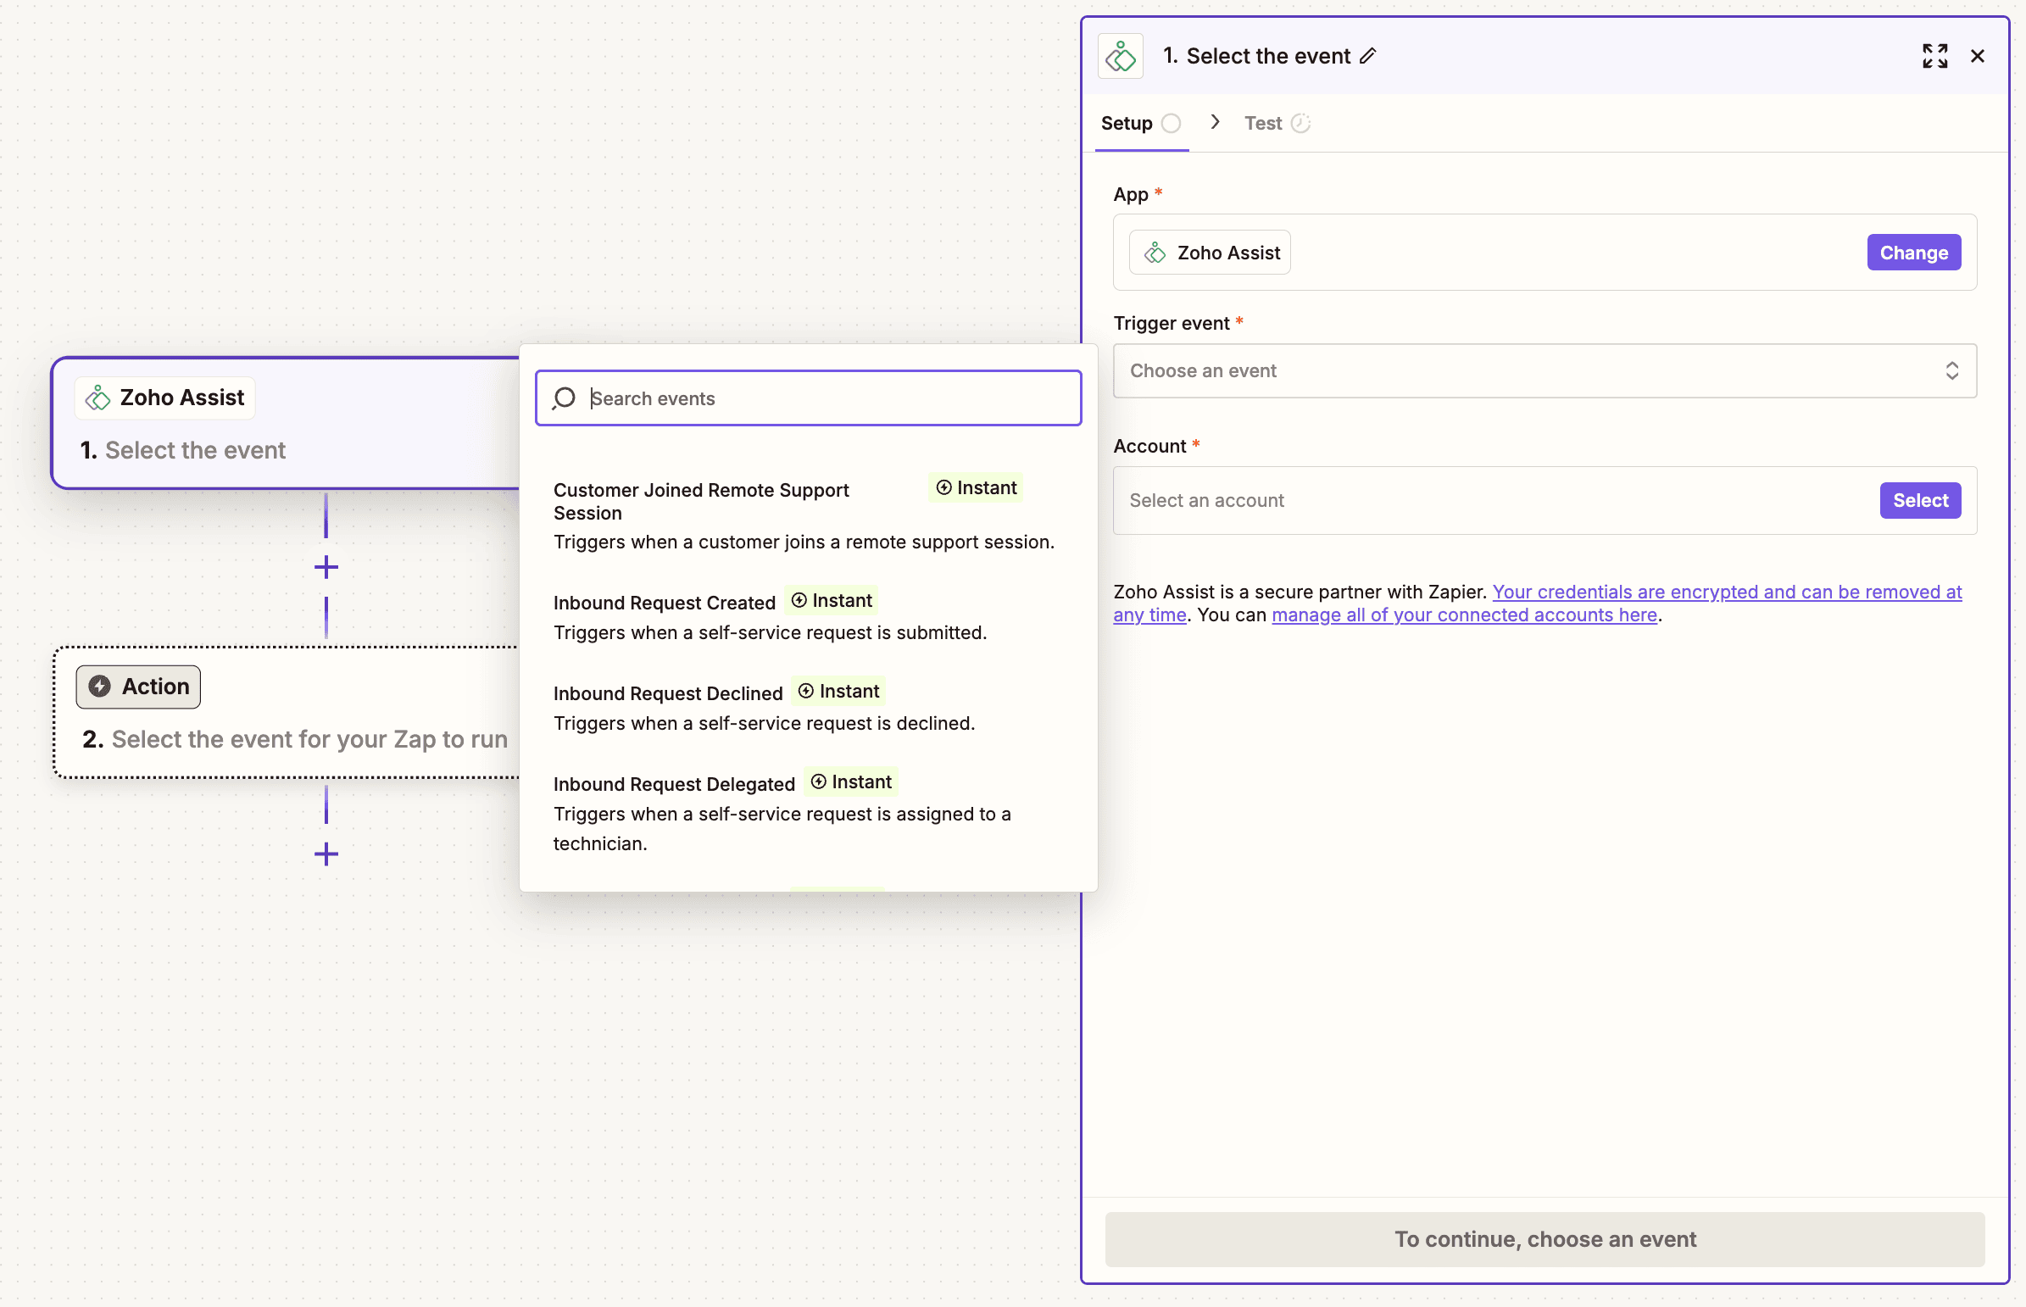Click the Zoho Assist logo in panel header

tap(1121, 56)
